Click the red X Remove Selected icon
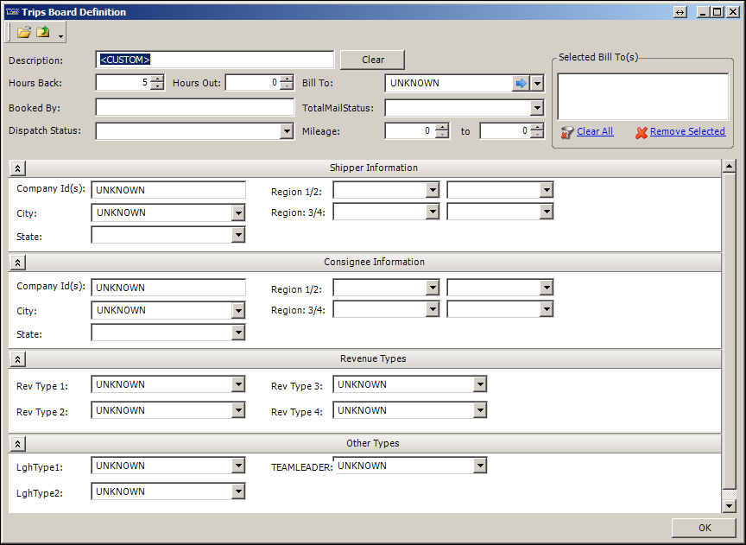The image size is (746, 545). click(x=641, y=132)
